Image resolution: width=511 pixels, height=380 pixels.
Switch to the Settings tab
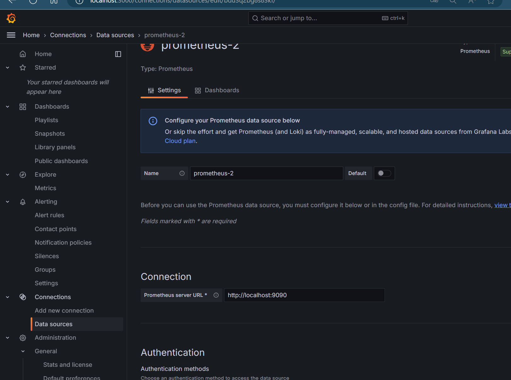164,90
